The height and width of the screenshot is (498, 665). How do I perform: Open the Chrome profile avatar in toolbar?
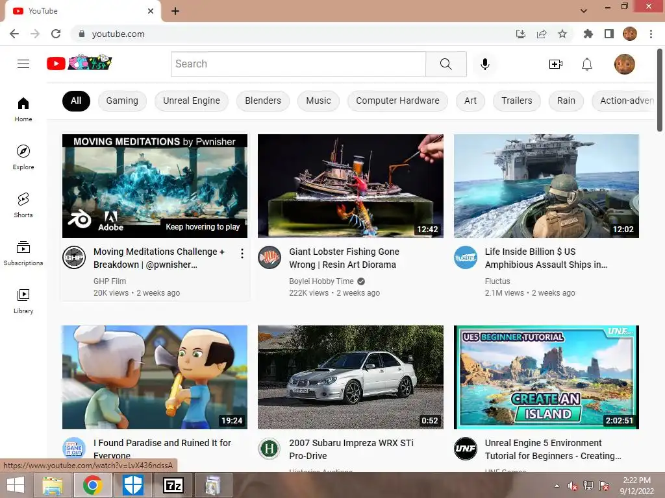click(630, 34)
